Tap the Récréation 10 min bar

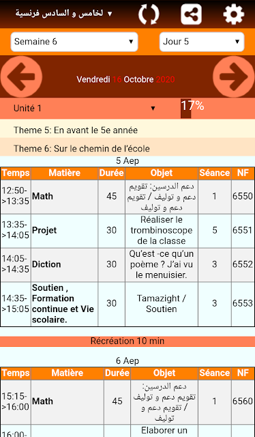pyautogui.click(x=127, y=341)
